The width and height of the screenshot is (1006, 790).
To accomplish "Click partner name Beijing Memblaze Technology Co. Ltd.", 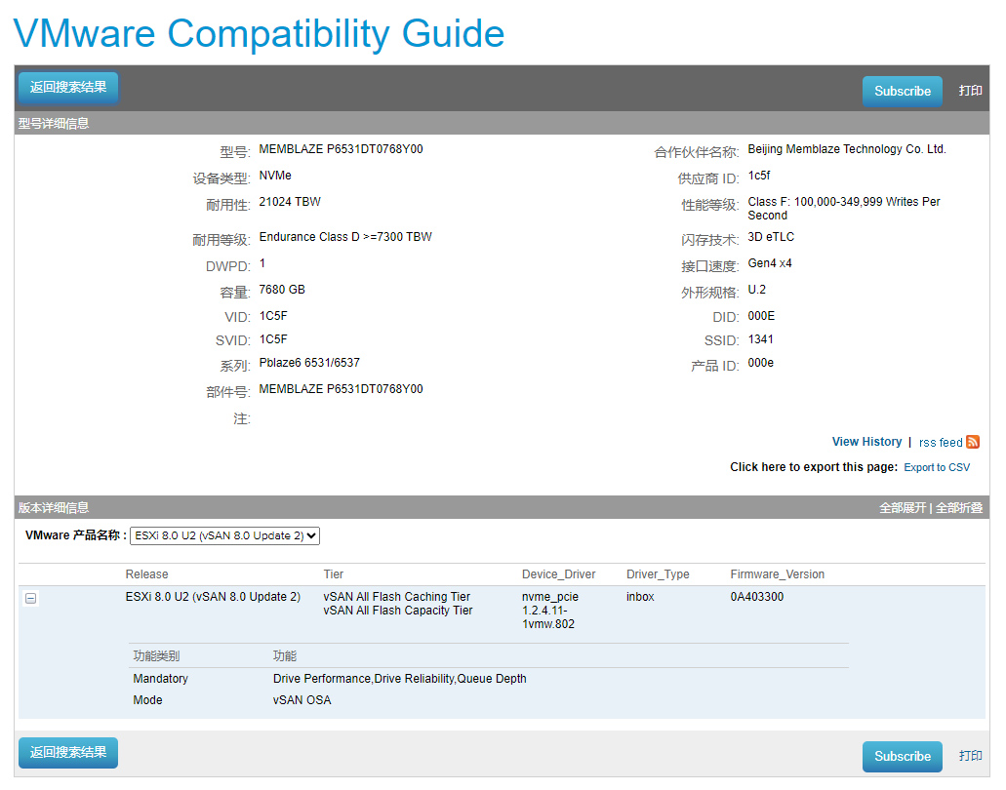I will coord(846,149).
